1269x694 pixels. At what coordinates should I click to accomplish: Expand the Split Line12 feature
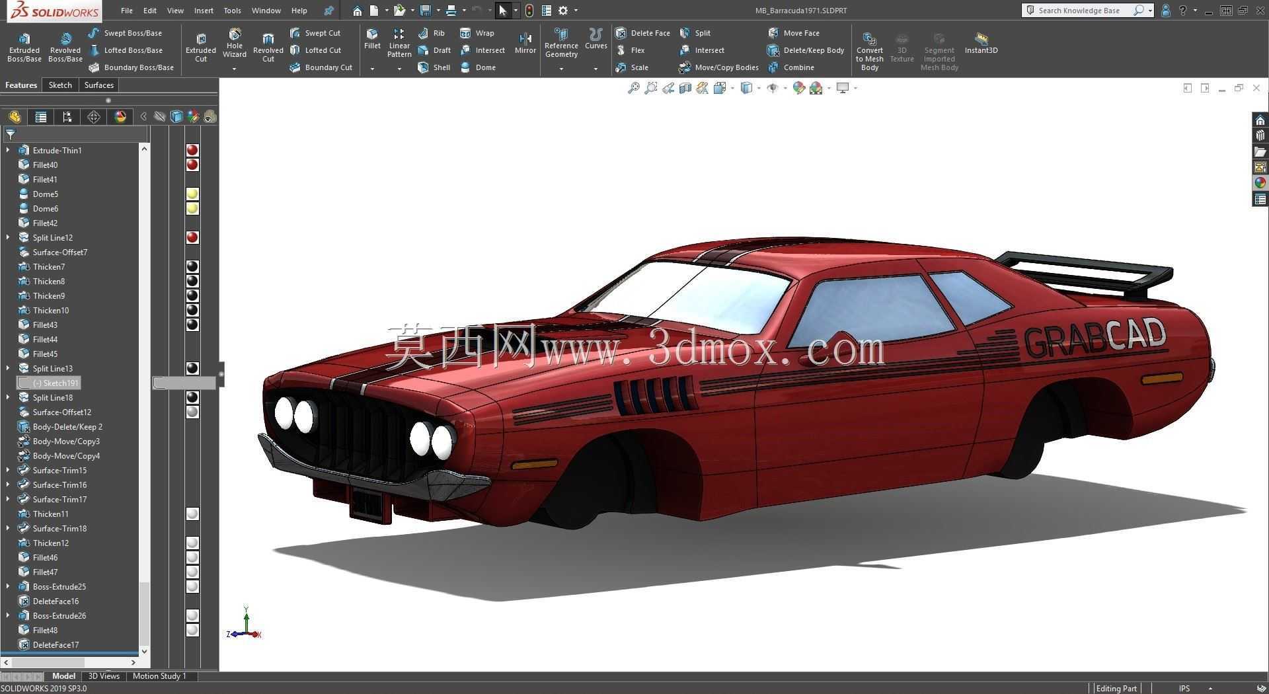(x=8, y=237)
